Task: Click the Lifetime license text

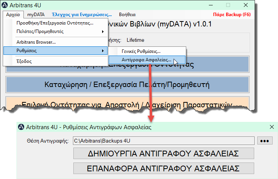Action: [x=136, y=40]
